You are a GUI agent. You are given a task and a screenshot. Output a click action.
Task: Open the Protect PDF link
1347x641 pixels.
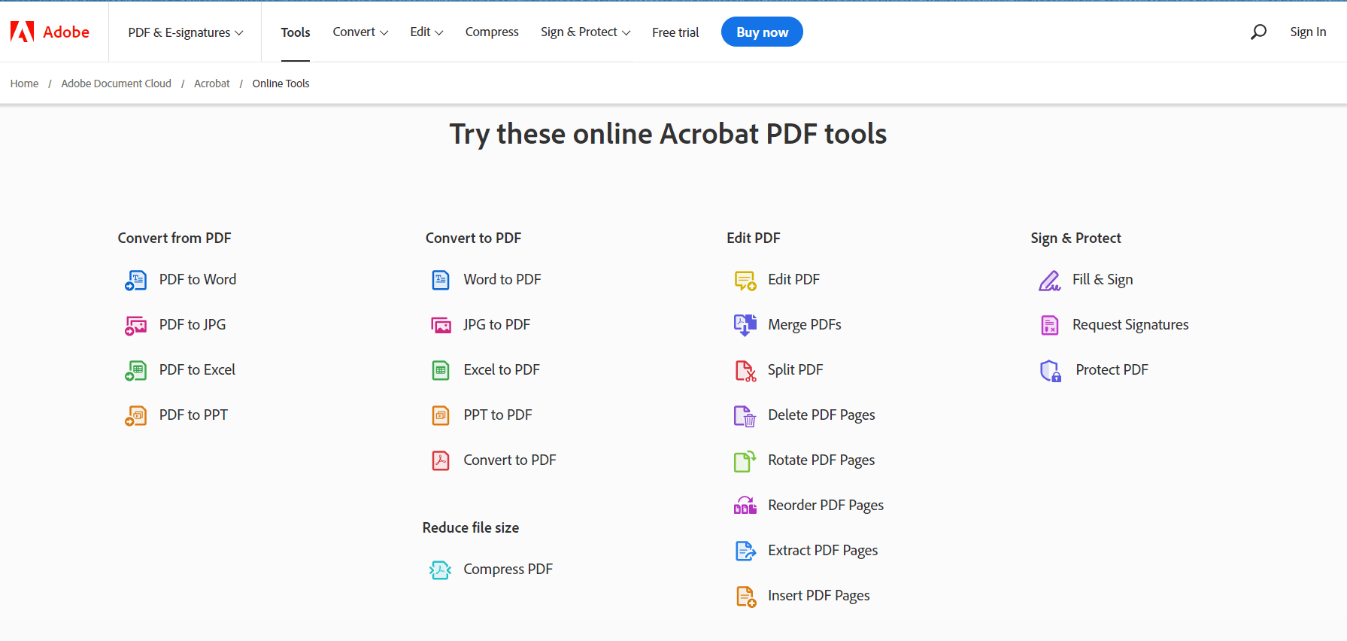[1112, 370]
